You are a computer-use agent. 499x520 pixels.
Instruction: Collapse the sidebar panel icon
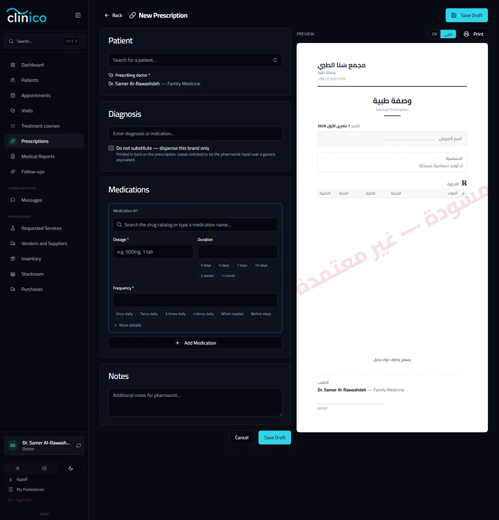pyautogui.click(x=78, y=15)
